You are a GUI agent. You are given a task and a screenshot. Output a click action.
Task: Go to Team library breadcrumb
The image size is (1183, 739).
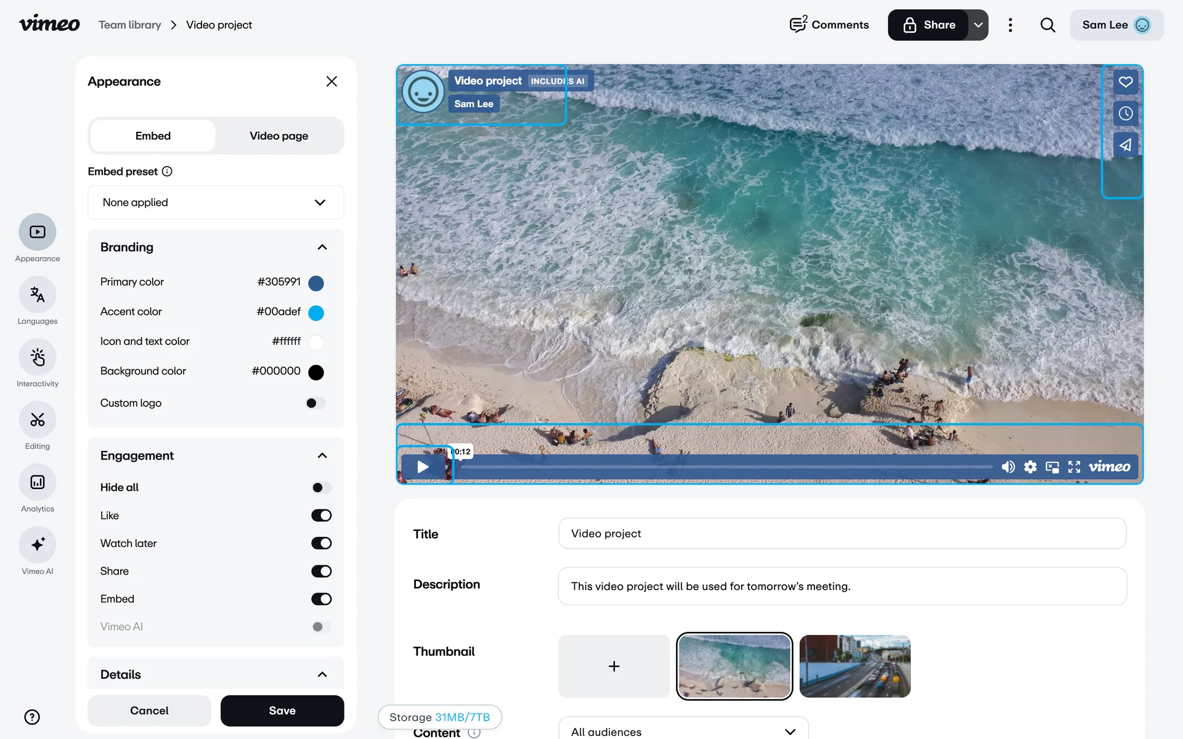coord(130,25)
